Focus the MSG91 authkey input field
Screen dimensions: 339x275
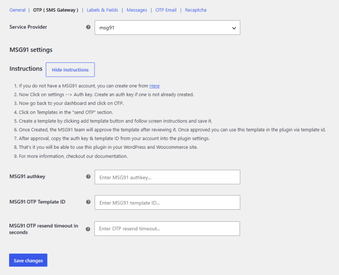coord(168,177)
